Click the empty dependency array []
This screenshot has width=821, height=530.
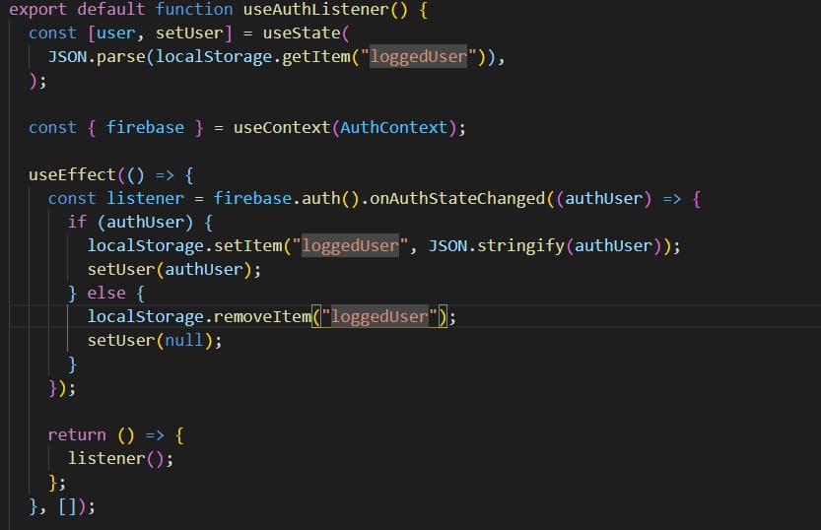coord(68,506)
